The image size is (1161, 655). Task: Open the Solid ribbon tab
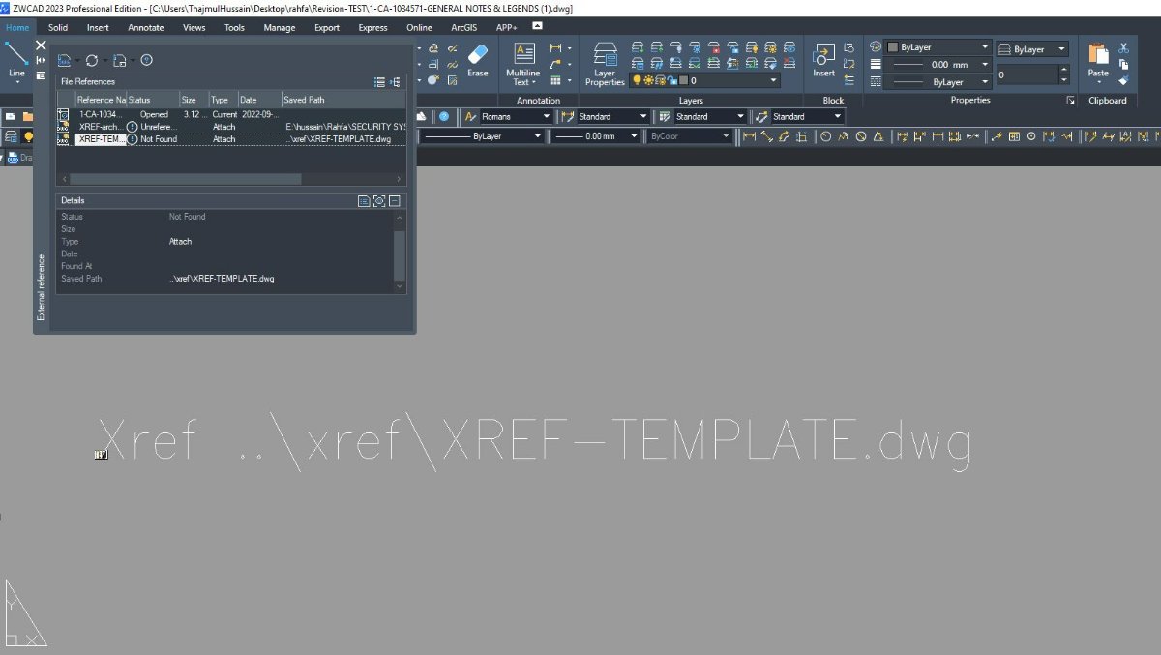click(x=58, y=27)
